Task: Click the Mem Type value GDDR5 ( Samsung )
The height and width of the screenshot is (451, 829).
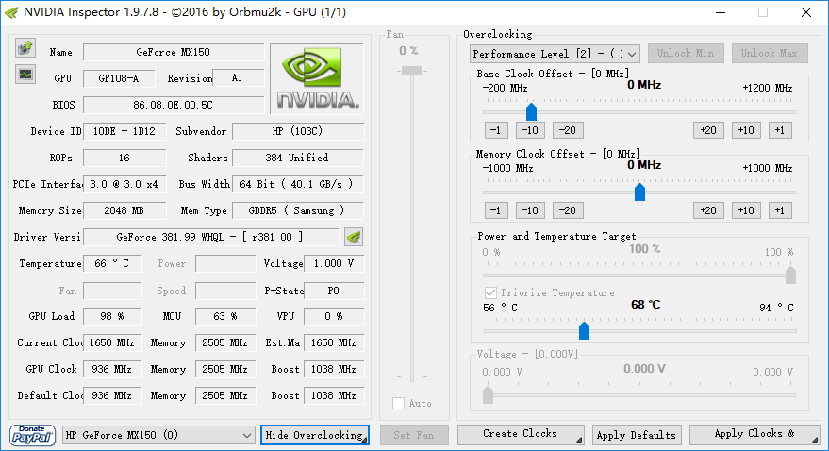Action: (298, 210)
